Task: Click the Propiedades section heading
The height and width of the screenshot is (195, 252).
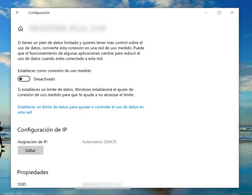Action: tap(33, 172)
